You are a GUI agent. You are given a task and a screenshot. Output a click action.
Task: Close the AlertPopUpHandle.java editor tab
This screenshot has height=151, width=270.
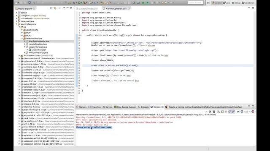click(x=129, y=8)
